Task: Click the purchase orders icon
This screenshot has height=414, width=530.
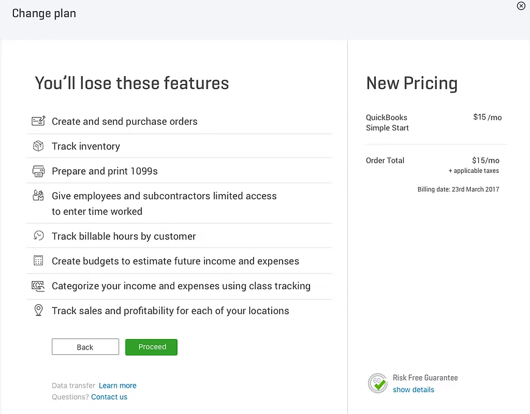Action: pyautogui.click(x=38, y=121)
